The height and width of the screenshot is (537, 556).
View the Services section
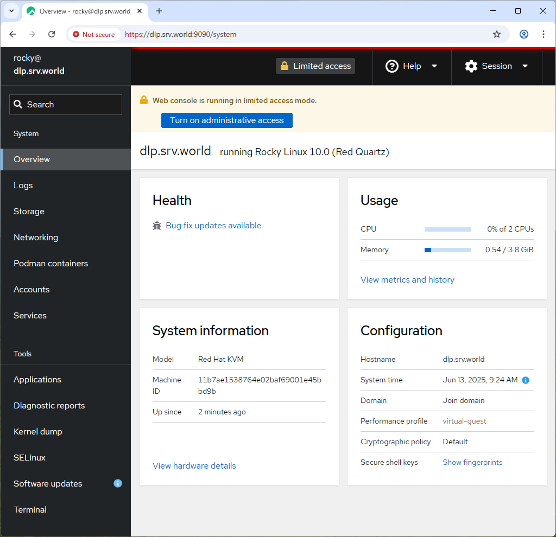click(x=29, y=315)
